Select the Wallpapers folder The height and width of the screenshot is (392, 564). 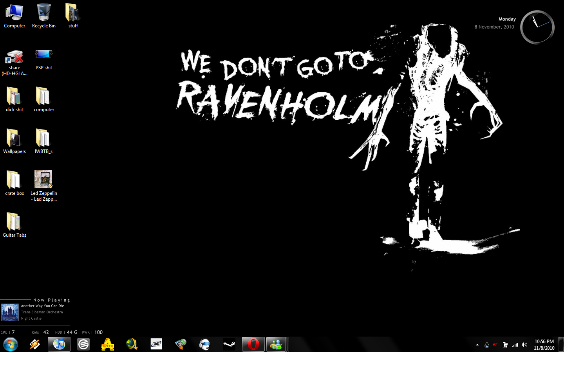14,141
